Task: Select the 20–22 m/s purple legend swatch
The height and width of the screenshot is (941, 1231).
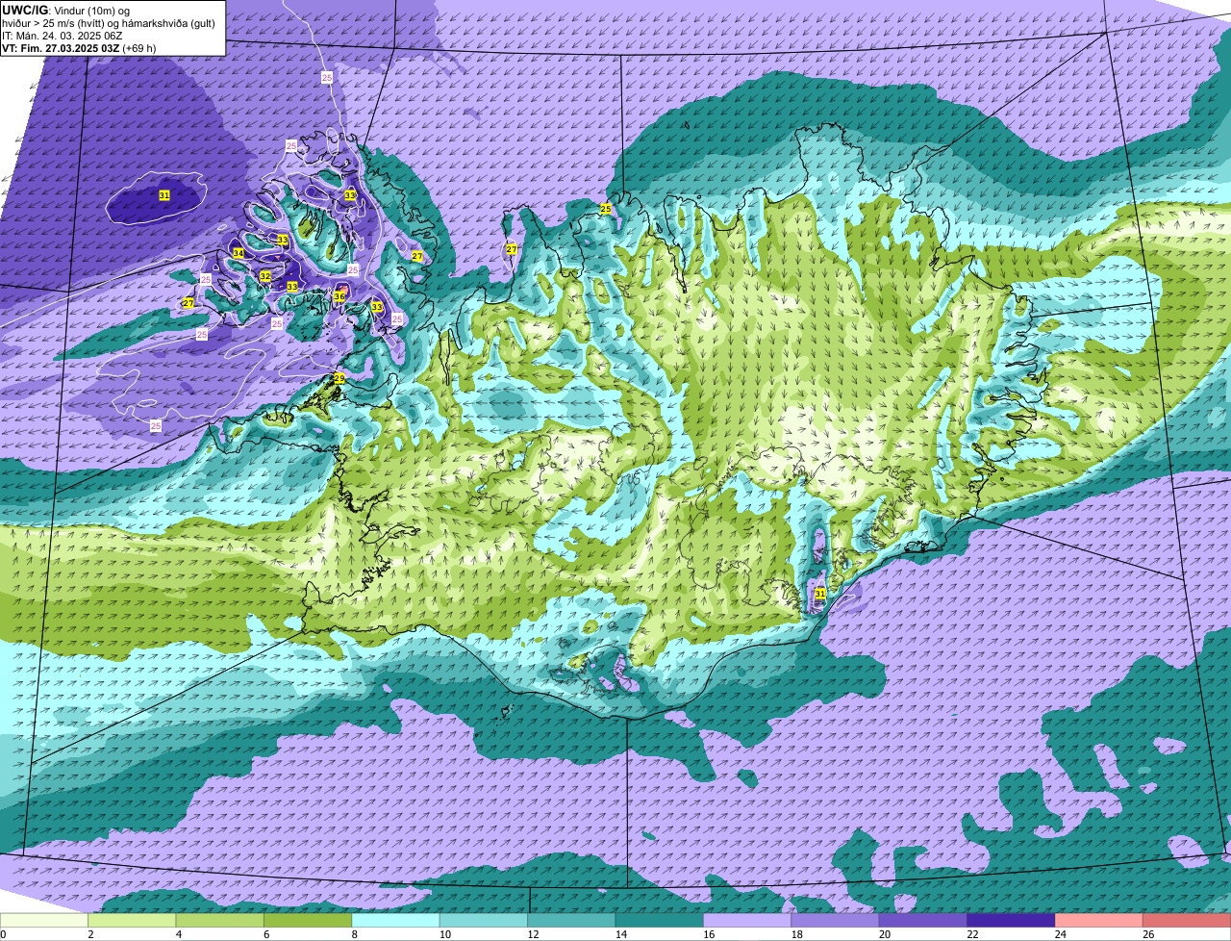Action: (x=924, y=920)
